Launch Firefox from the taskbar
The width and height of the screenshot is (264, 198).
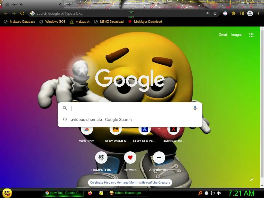click(x=90, y=193)
